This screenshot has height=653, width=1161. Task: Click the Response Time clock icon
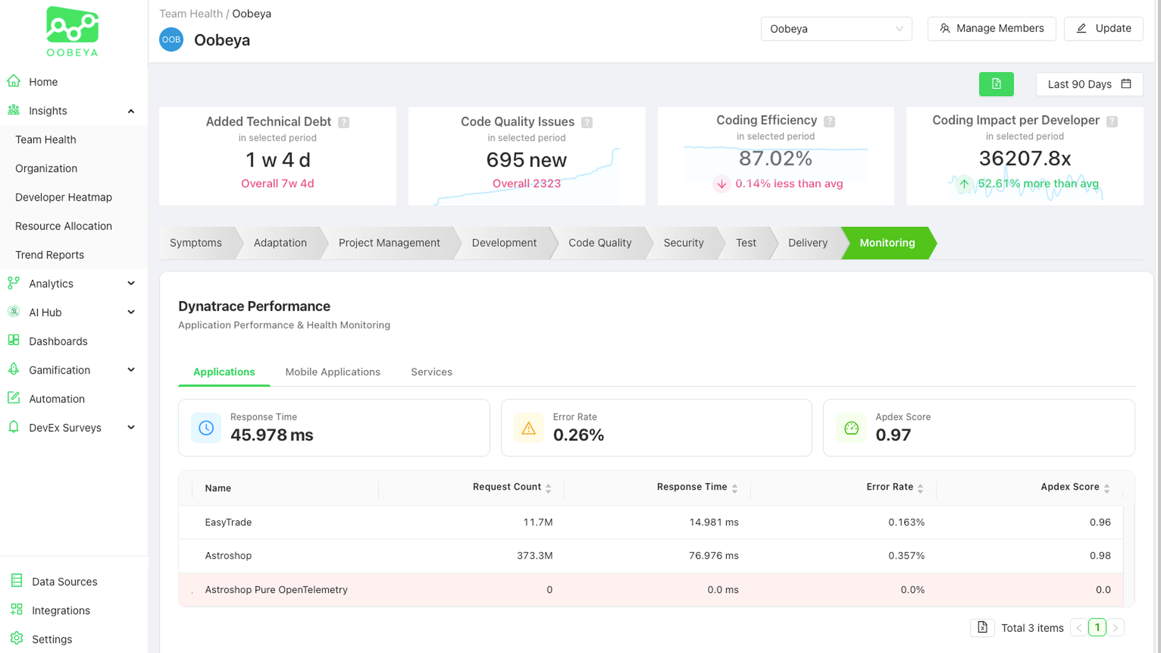click(206, 427)
